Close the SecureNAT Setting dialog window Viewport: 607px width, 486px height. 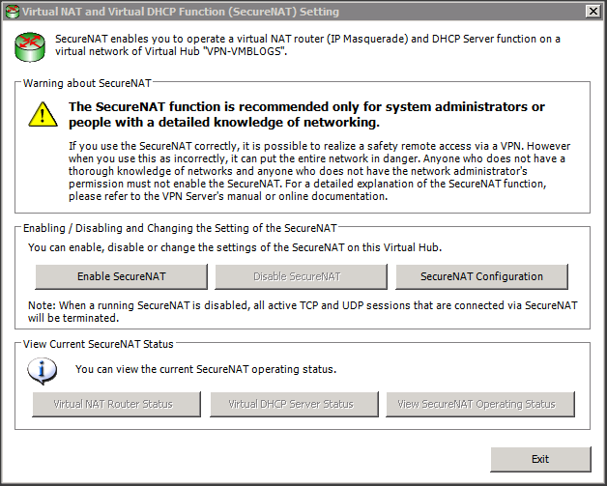[x=591, y=11]
